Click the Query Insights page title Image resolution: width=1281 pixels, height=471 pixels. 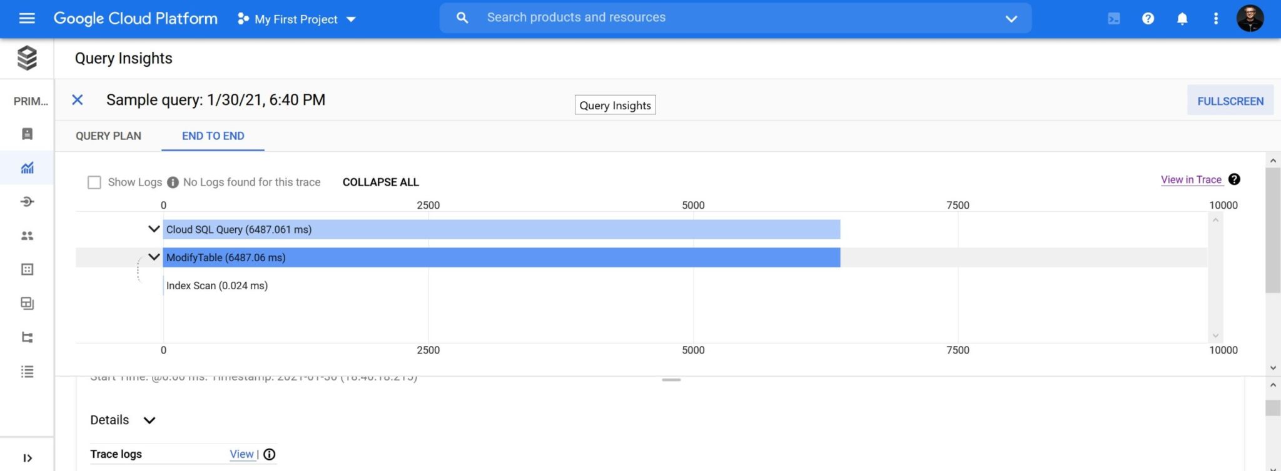point(124,58)
